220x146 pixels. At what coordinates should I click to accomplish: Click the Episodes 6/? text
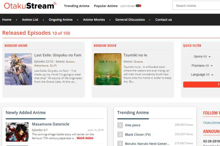coord(40,130)
